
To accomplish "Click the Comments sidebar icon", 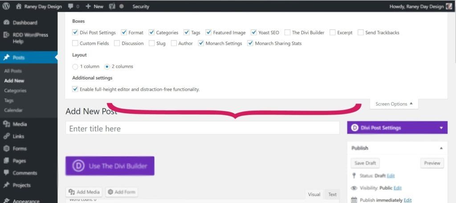I will coord(7,173).
